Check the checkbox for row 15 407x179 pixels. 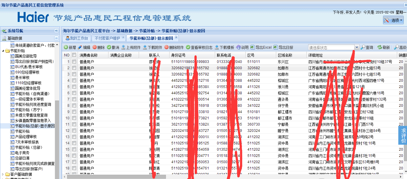(x=74, y=149)
